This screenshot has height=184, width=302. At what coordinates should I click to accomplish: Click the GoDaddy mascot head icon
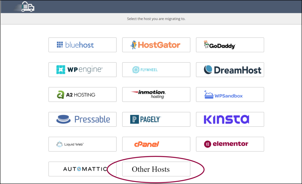tap(206, 44)
